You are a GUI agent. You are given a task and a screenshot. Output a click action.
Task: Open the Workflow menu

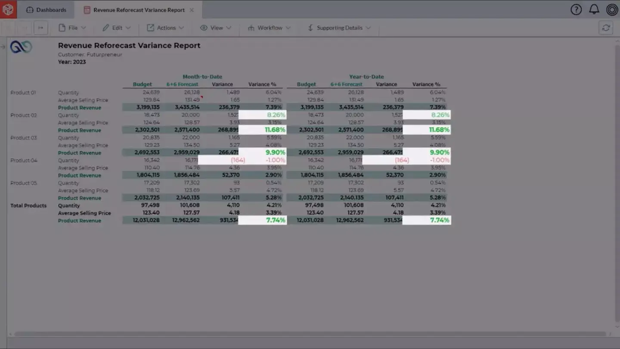pos(269,28)
